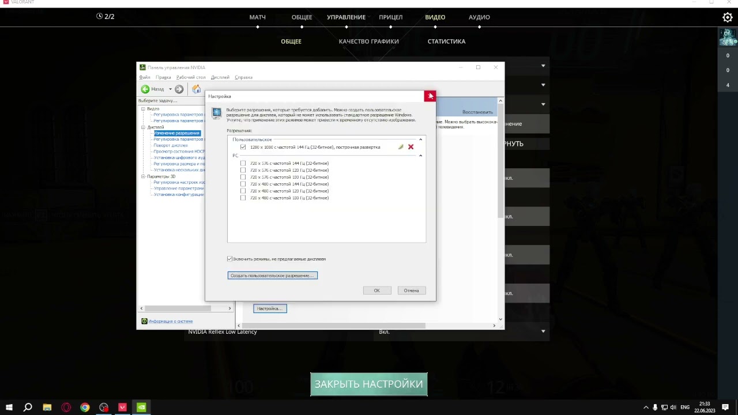Open the Дисплей menu
Screen dimensions: 738x415
point(220,77)
